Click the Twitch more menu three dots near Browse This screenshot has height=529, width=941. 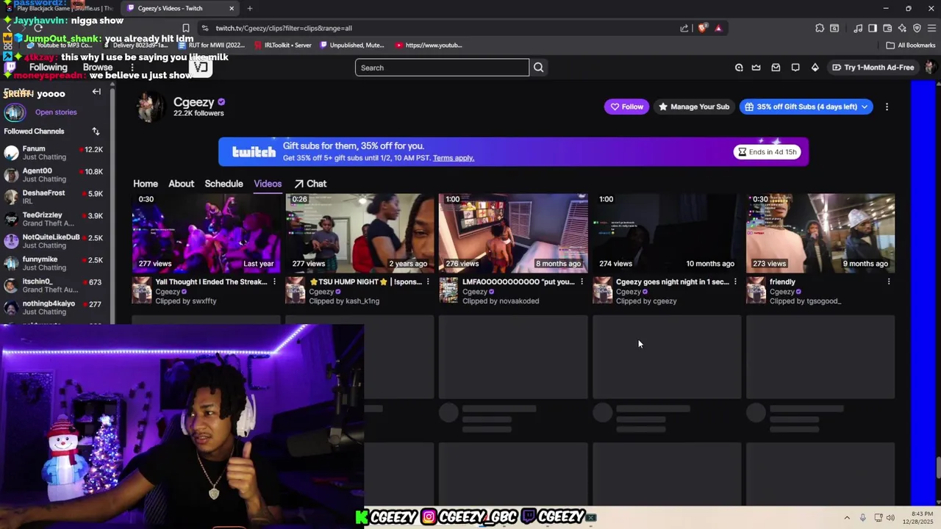click(x=132, y=68)
